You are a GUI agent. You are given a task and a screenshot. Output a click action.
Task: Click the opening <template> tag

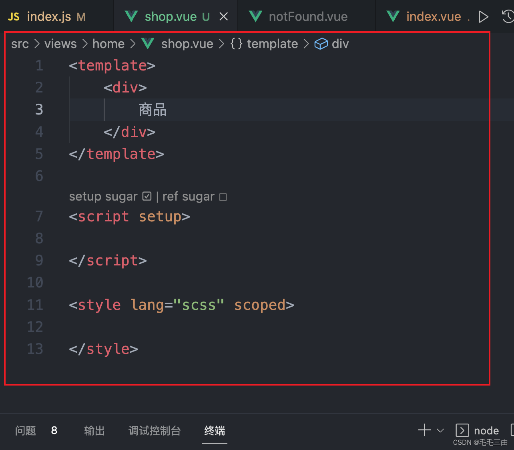click(112, 65)
